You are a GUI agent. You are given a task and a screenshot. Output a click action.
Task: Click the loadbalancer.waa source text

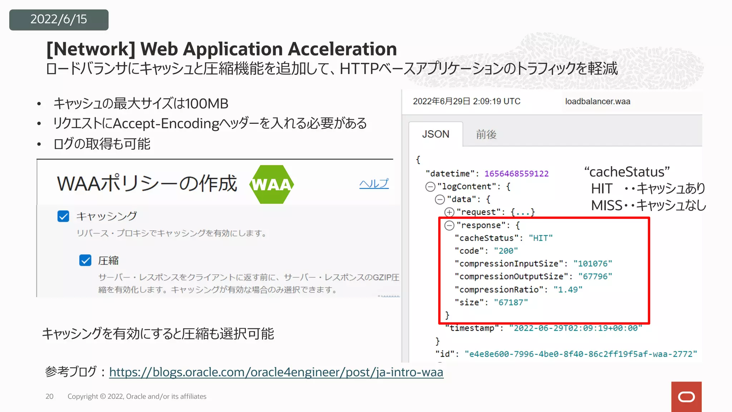598,102
